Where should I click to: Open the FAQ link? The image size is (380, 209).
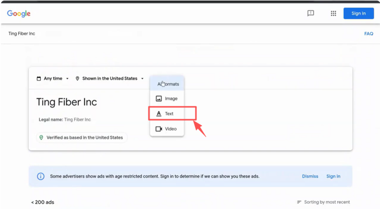click(x=368, y=34)
